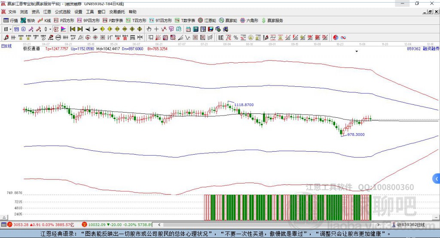The height and width of the screenshot is (238, 440).
Task: Click the status bar grid icon
Action: pos(3,225)
